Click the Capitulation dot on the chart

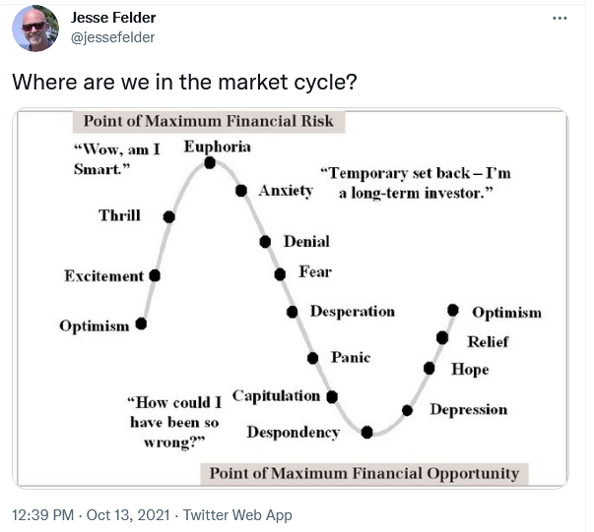pyautogui.click(x=332, y=397)
